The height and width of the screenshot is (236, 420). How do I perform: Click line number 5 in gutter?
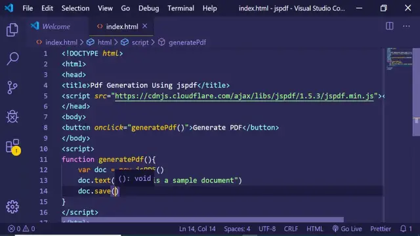[45, 96]
